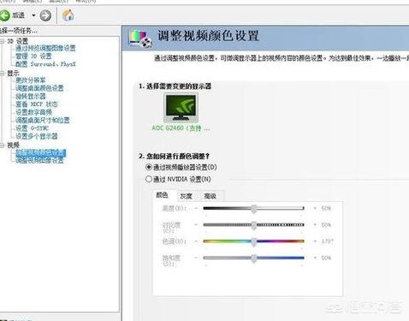
Task: Click the green Back arrow icon
Action: [x=4, y=15]
